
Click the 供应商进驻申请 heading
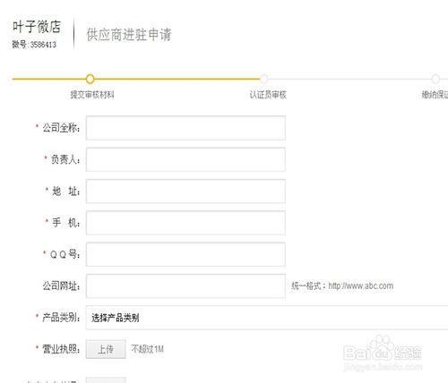tap(129, 34)
